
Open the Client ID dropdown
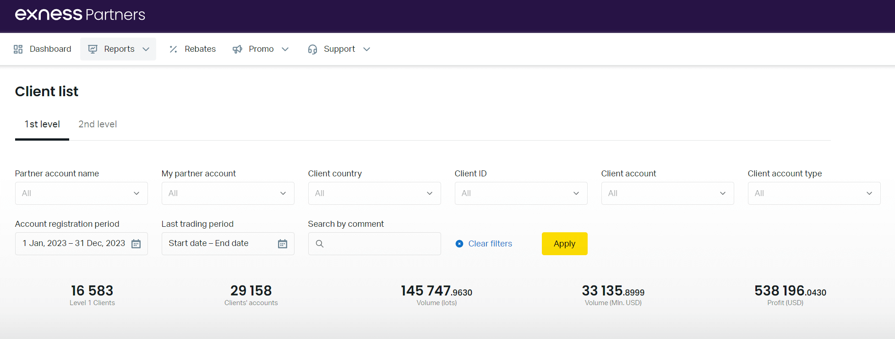click(x=521, y=193)
